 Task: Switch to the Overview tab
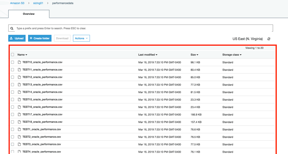(x=29, y=14)
